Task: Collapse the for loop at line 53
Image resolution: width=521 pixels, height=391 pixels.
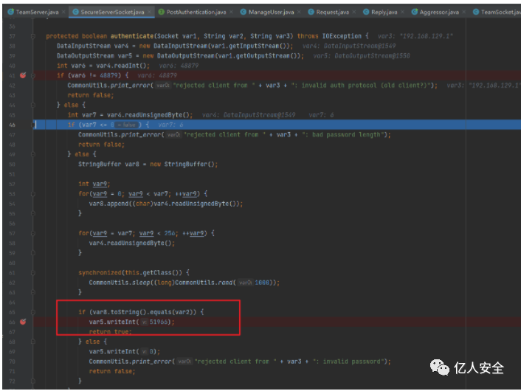Action: (x=33, y=194)
